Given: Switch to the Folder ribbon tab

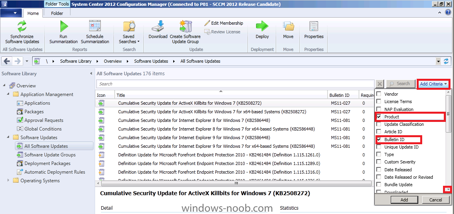Looking at the screenshot, I should coord(57,13).
